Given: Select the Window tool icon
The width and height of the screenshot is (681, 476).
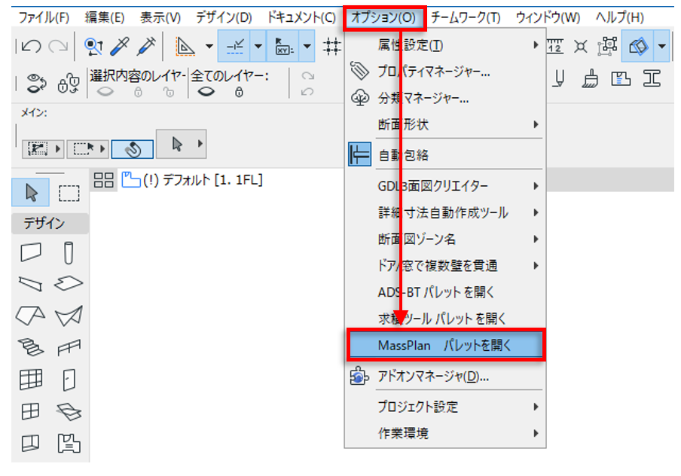Looking at the screenshot, I should click(x=30, y=411).
